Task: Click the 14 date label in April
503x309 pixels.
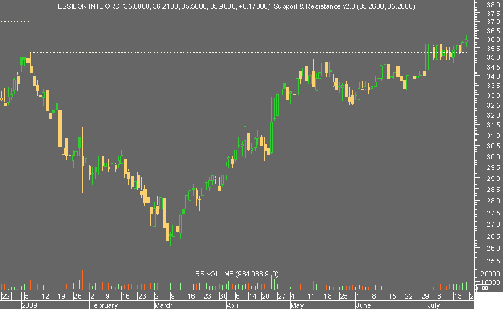Action: (253, 296)
